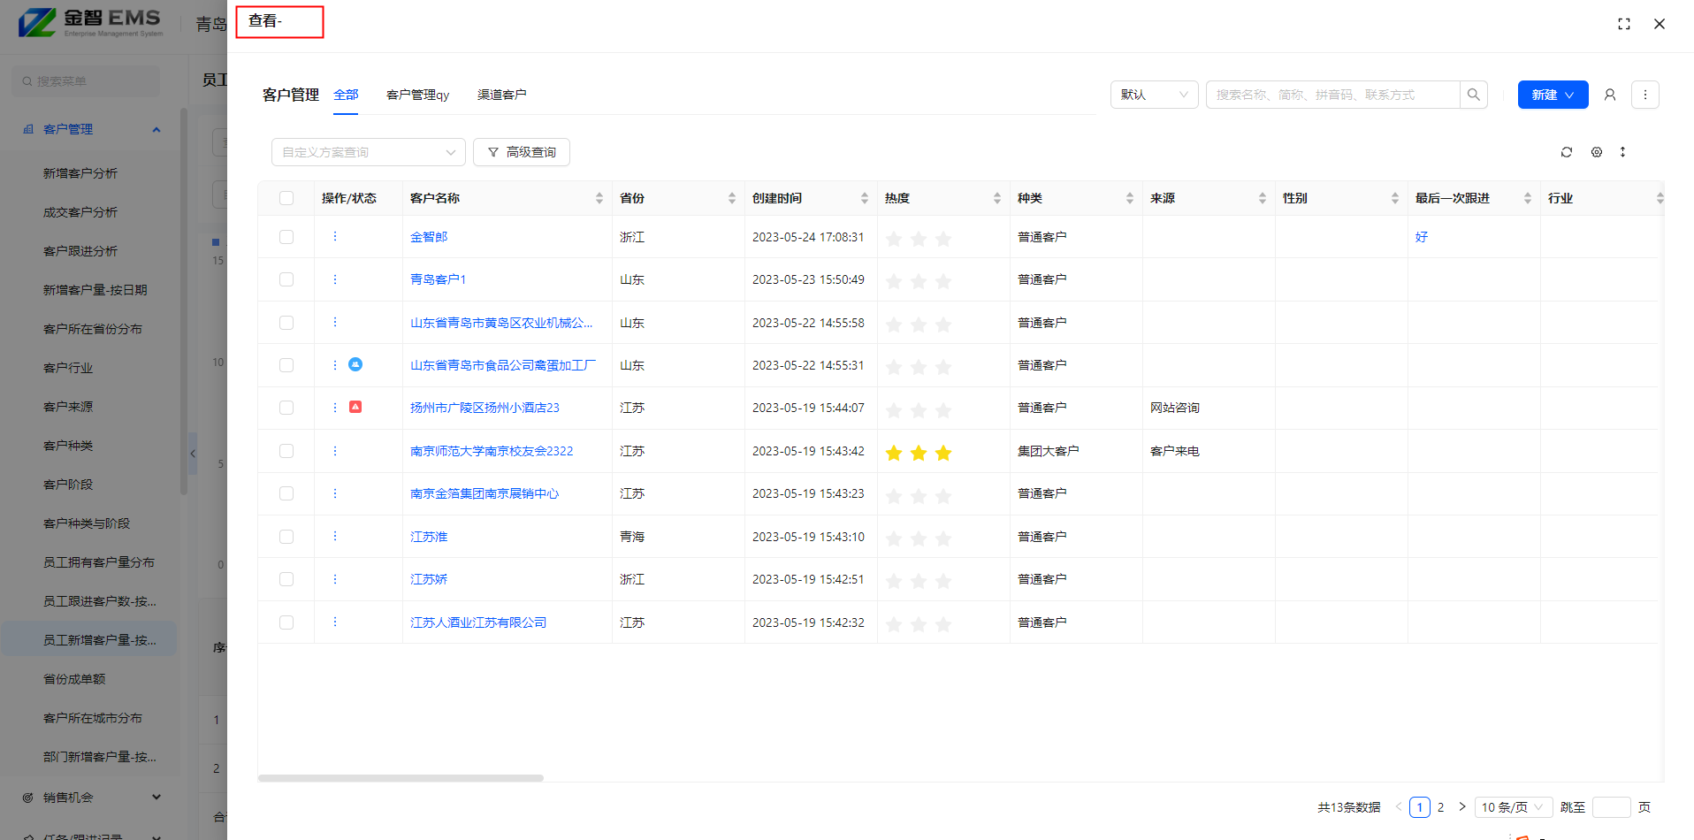Screen dimensions: 1694x840
Task: Click the search magnifier button
Action: coord(1474,95)
